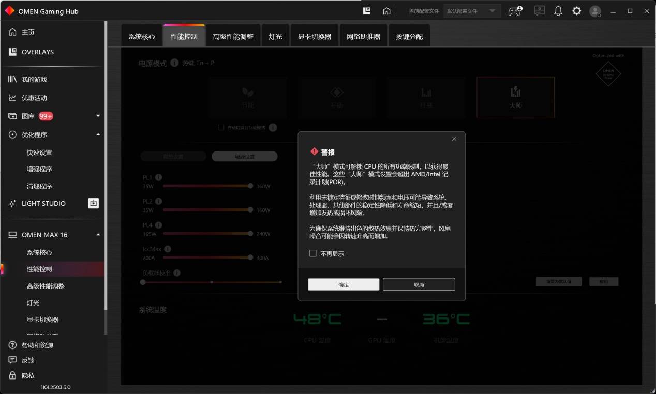This screenshot has width=656, height=394.
Task: Select 高级性能调整 in the sidebar
Action: (46, 286)
